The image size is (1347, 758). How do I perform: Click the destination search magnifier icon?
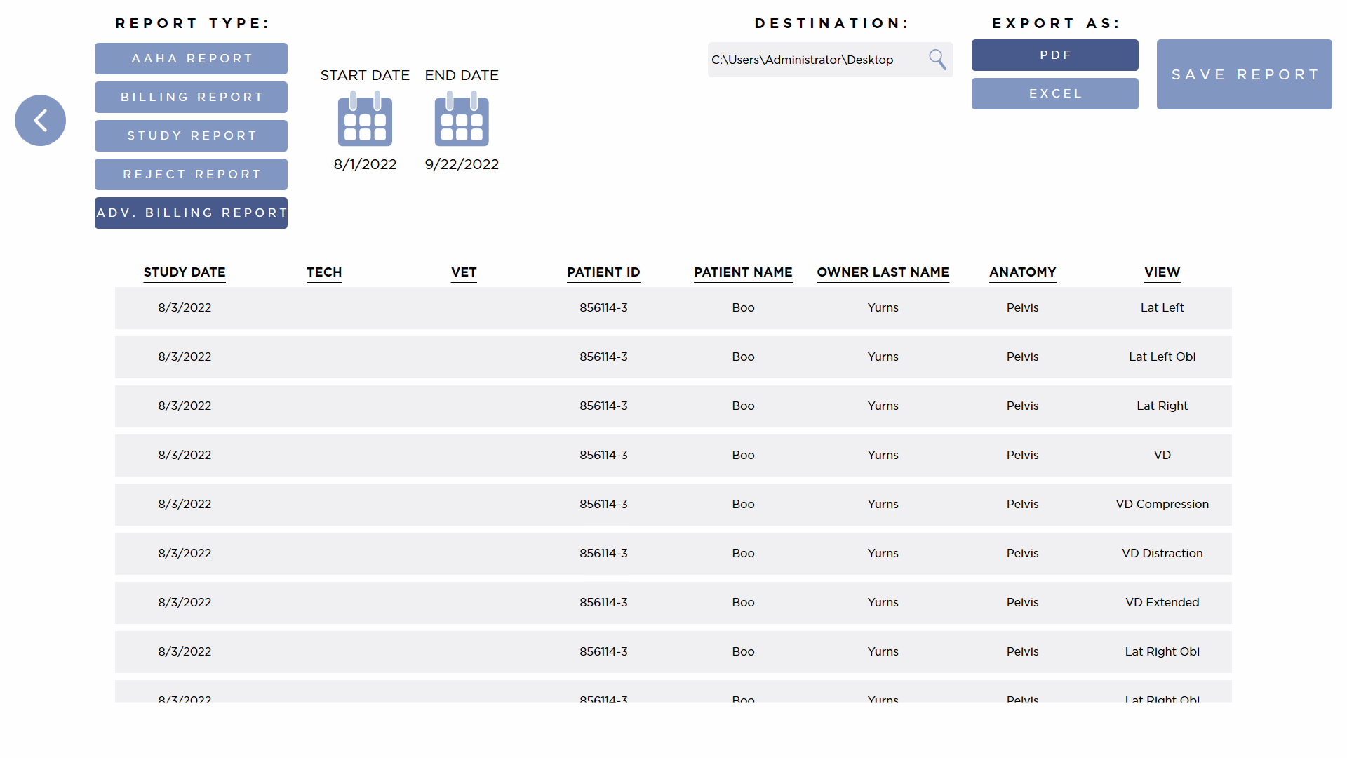point(937,60)
